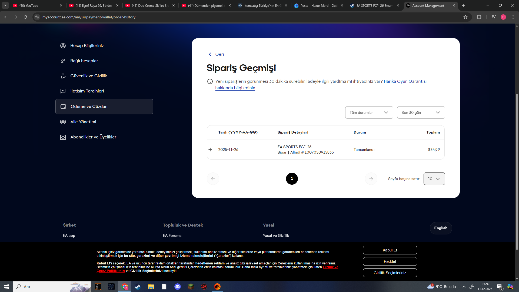519x292 pixels.
Task: Close the Account Management tab
Action: [x=454, y=5]
